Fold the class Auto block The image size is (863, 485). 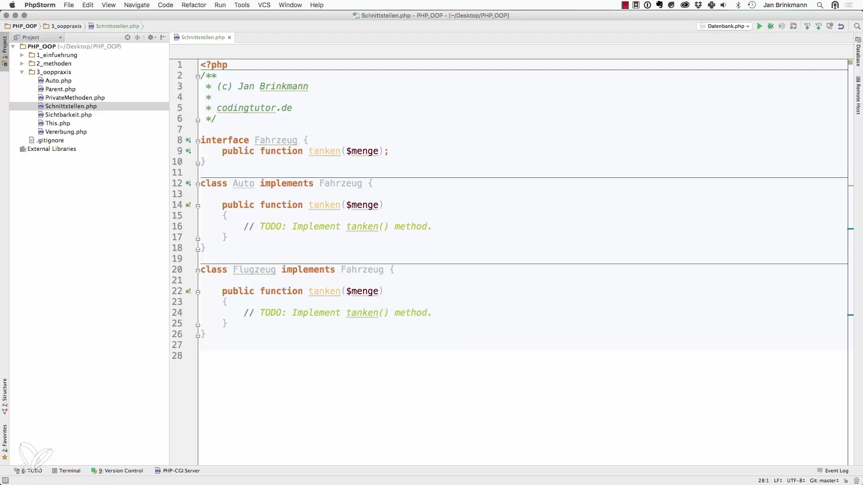(198, 184)
